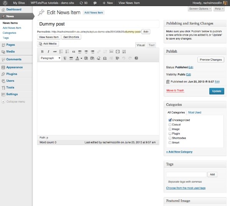
Task: Check the Shortcodes category
Action: (170, 138)
